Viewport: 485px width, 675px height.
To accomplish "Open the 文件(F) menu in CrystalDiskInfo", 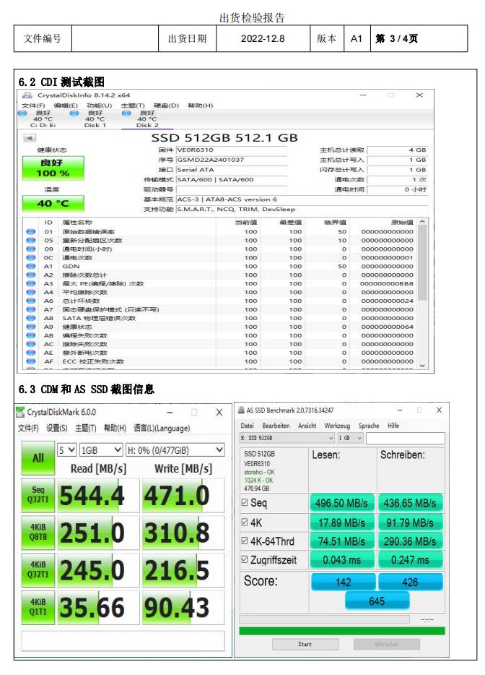I will pyautogui.click(x=33, y=106).
